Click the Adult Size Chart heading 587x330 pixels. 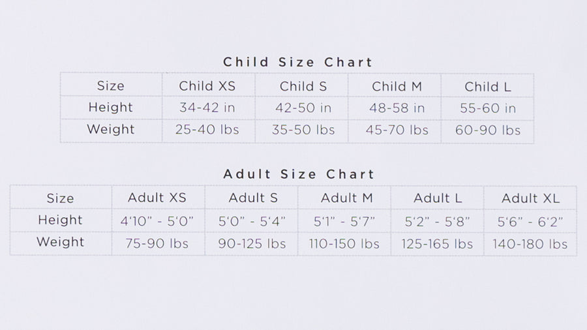(x=299, y=174)
